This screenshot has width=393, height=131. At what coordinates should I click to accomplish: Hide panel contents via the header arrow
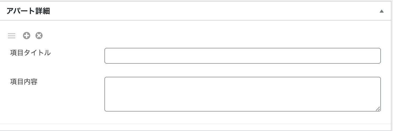pyautogui.click(x=381, y=11)
